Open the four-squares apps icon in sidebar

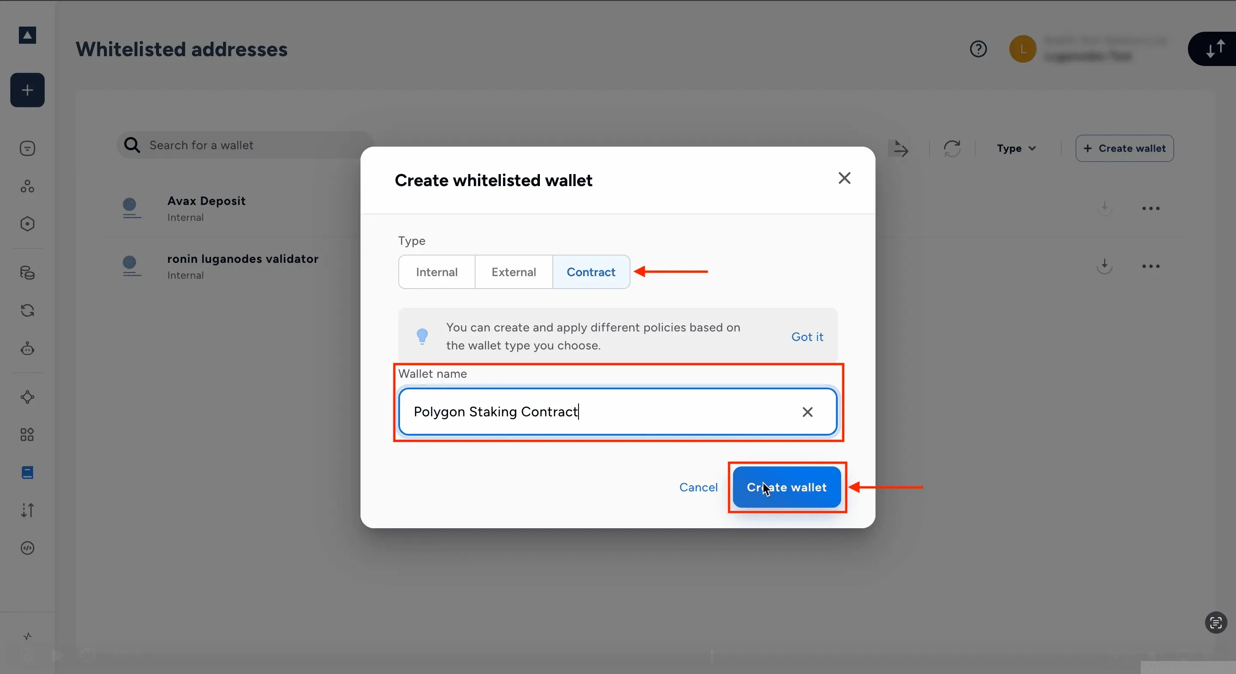click(x=27, y=435)
